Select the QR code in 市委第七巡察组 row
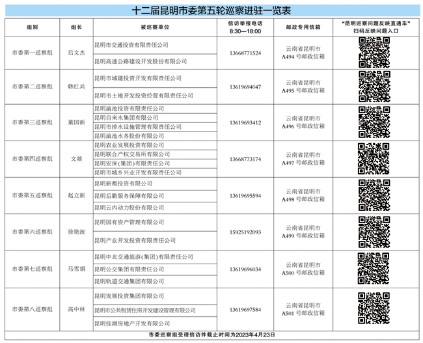423x343 pixels. click(x=374, y=268)
